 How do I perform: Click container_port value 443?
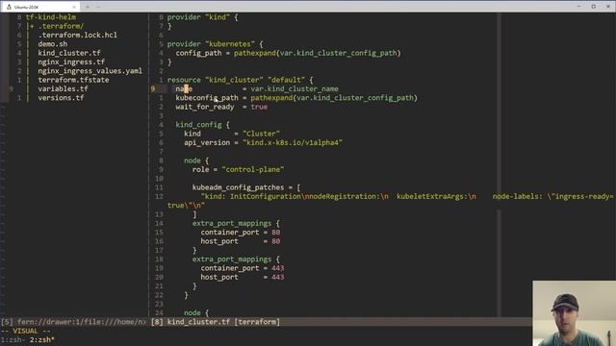click(x=277, y=268)
